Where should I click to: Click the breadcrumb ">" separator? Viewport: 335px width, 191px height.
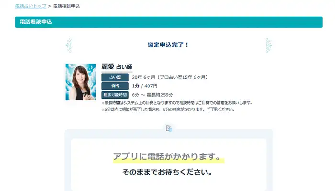point(50,6)
